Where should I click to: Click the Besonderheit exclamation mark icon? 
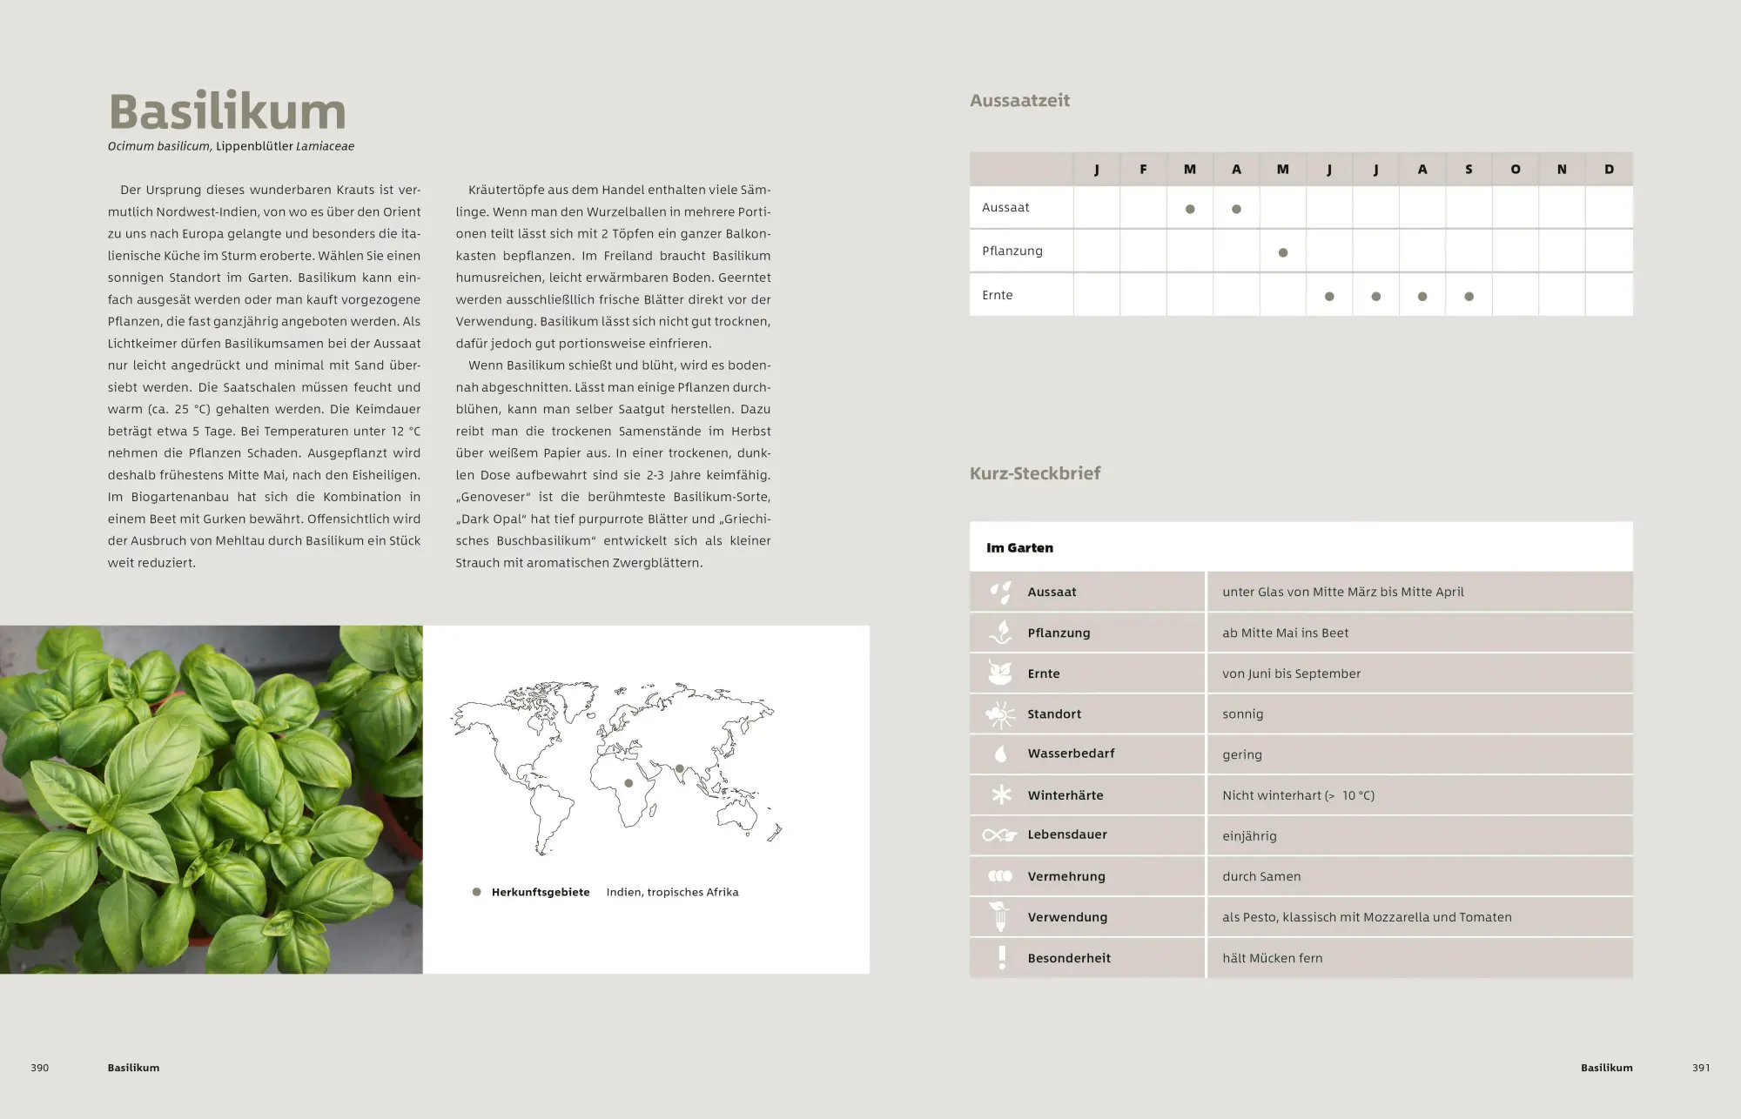[x=1002, y=957]
